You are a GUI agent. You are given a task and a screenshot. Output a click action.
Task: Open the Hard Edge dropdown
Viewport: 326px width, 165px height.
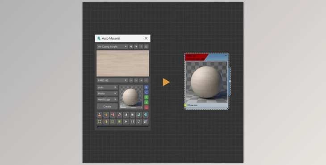pyautogui.click(x=107, y=99)
